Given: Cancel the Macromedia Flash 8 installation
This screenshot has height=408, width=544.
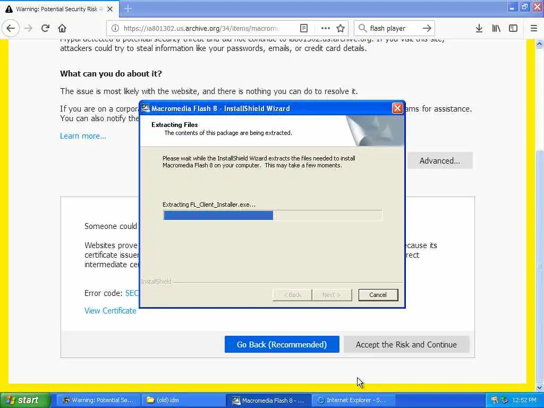Looking at the screenshot, I should (x=378, y=295).
